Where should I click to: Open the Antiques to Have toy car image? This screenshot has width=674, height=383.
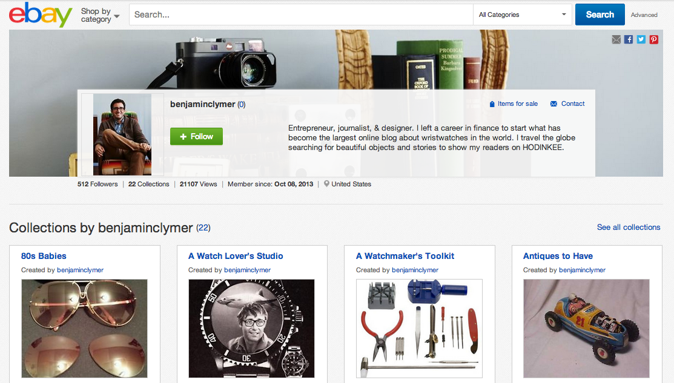tap(586, 329)
